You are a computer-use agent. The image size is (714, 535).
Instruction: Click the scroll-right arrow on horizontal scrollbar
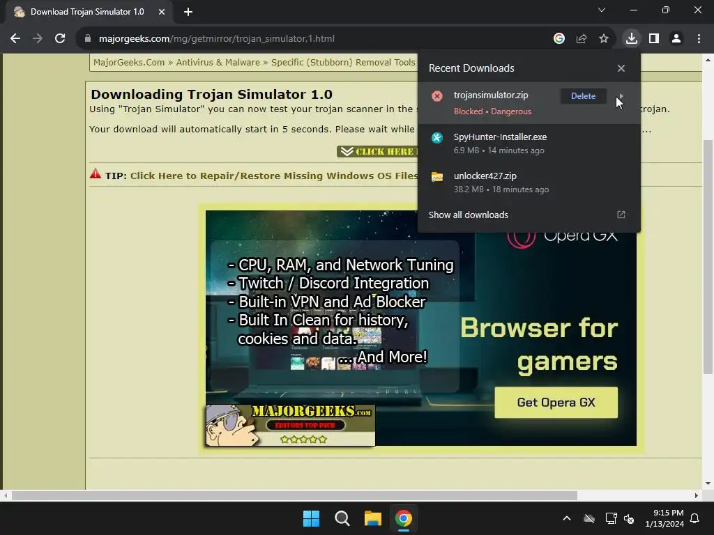point(697,495)
